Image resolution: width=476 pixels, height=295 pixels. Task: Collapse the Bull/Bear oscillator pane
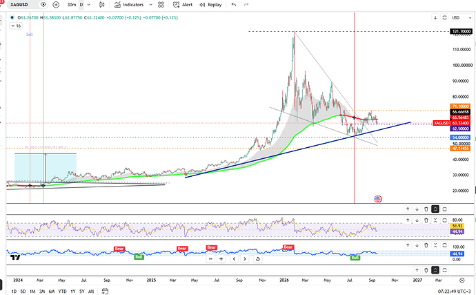(x=435, y=245)
